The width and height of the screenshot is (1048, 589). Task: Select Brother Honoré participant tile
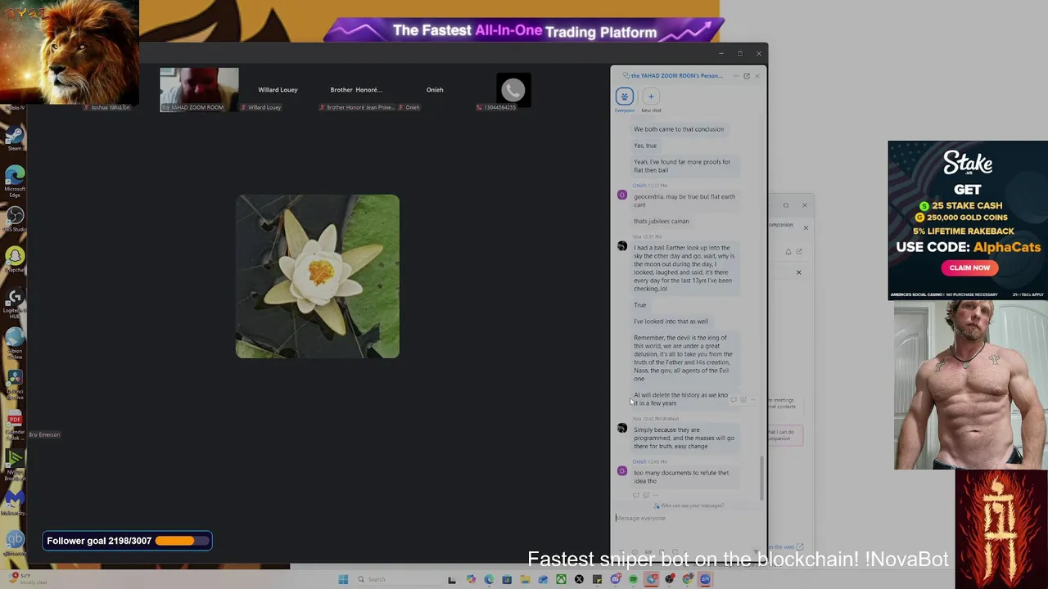tap(356, 90)
